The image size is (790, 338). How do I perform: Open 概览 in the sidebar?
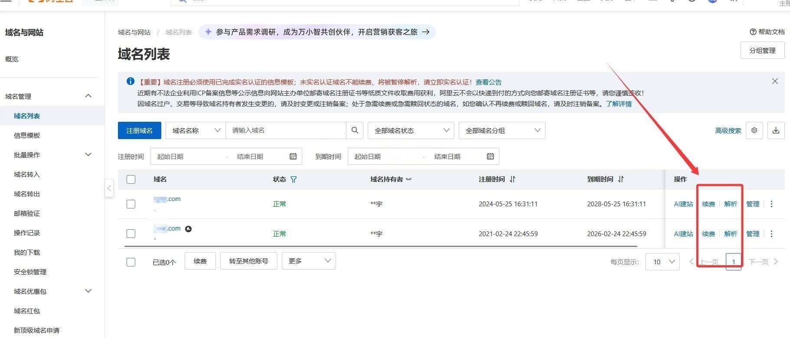click(12, 59)
